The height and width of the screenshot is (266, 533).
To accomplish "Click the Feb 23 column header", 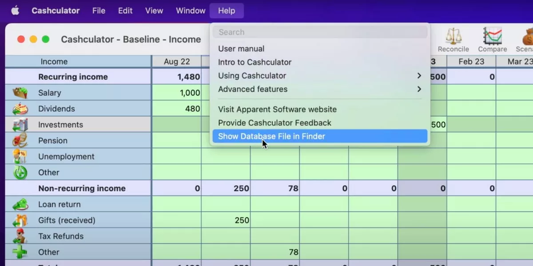I will point(471,62).
